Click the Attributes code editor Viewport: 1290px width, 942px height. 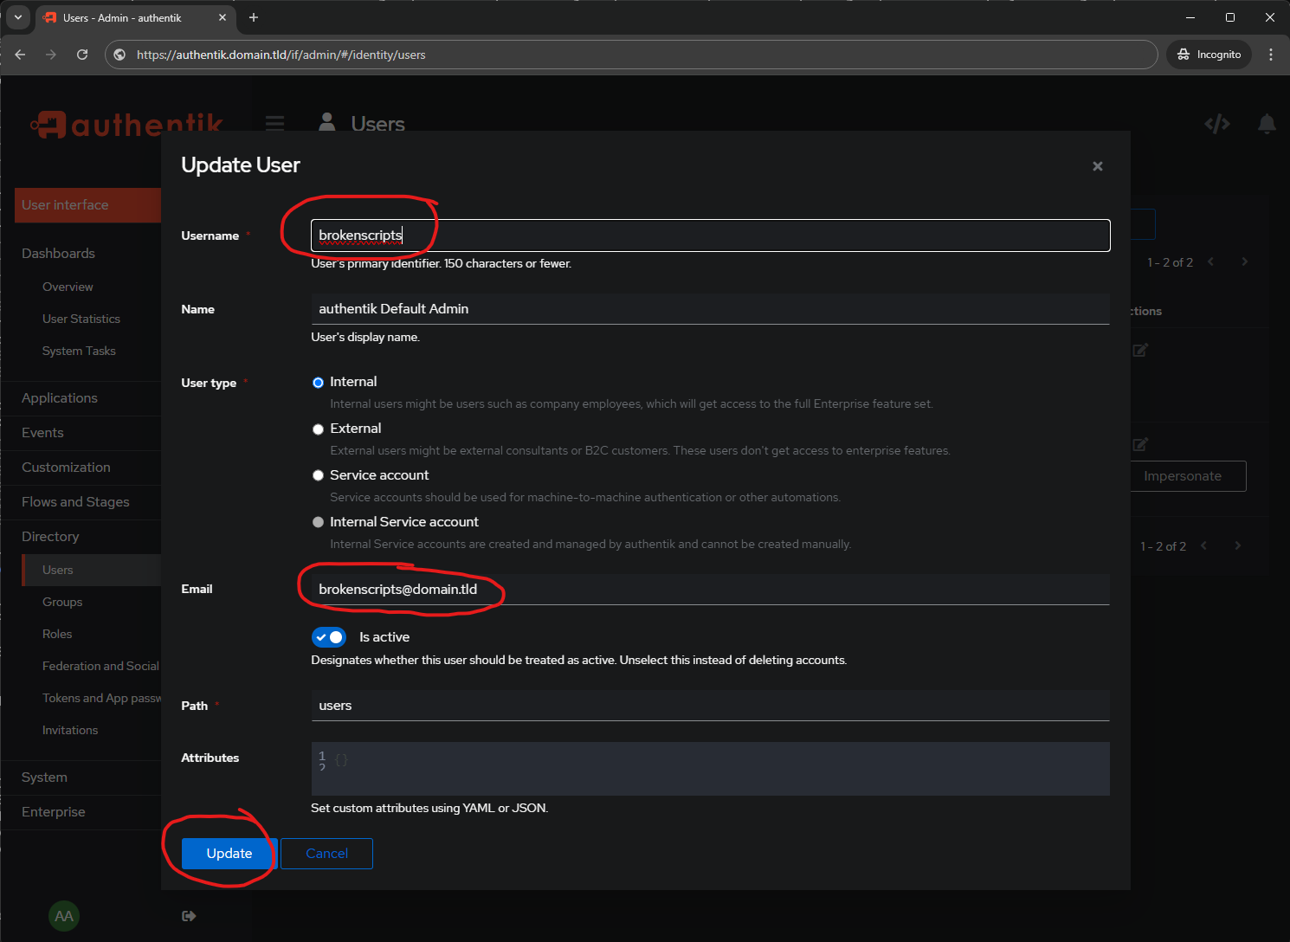coord(710,769)
